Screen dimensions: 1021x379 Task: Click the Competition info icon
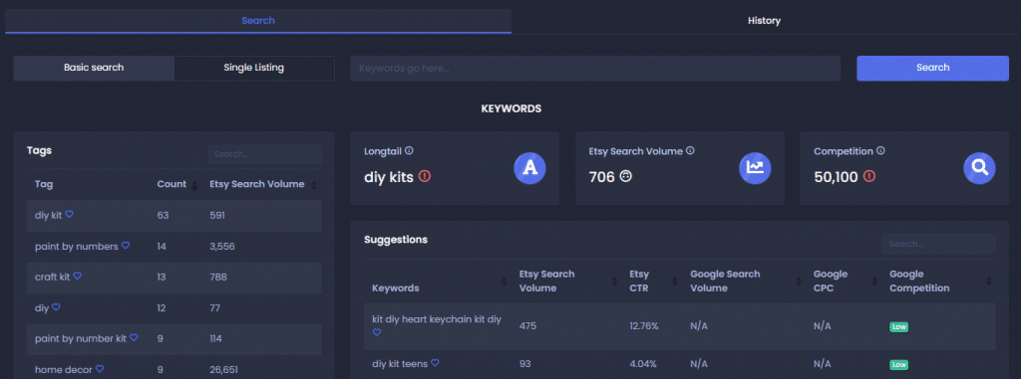point(880,151)
